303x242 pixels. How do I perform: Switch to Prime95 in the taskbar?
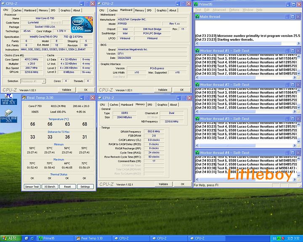(x=55, y=238)
